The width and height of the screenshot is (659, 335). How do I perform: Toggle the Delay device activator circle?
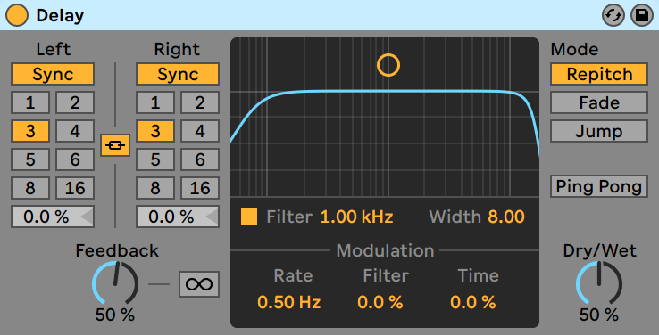[17, 15]
